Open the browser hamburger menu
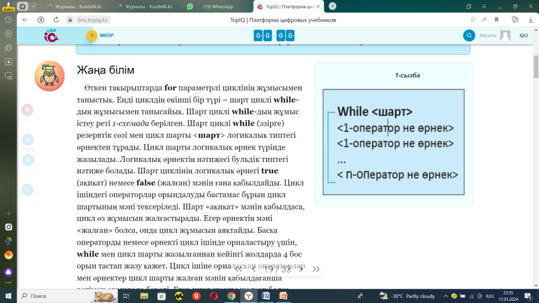 484,6
